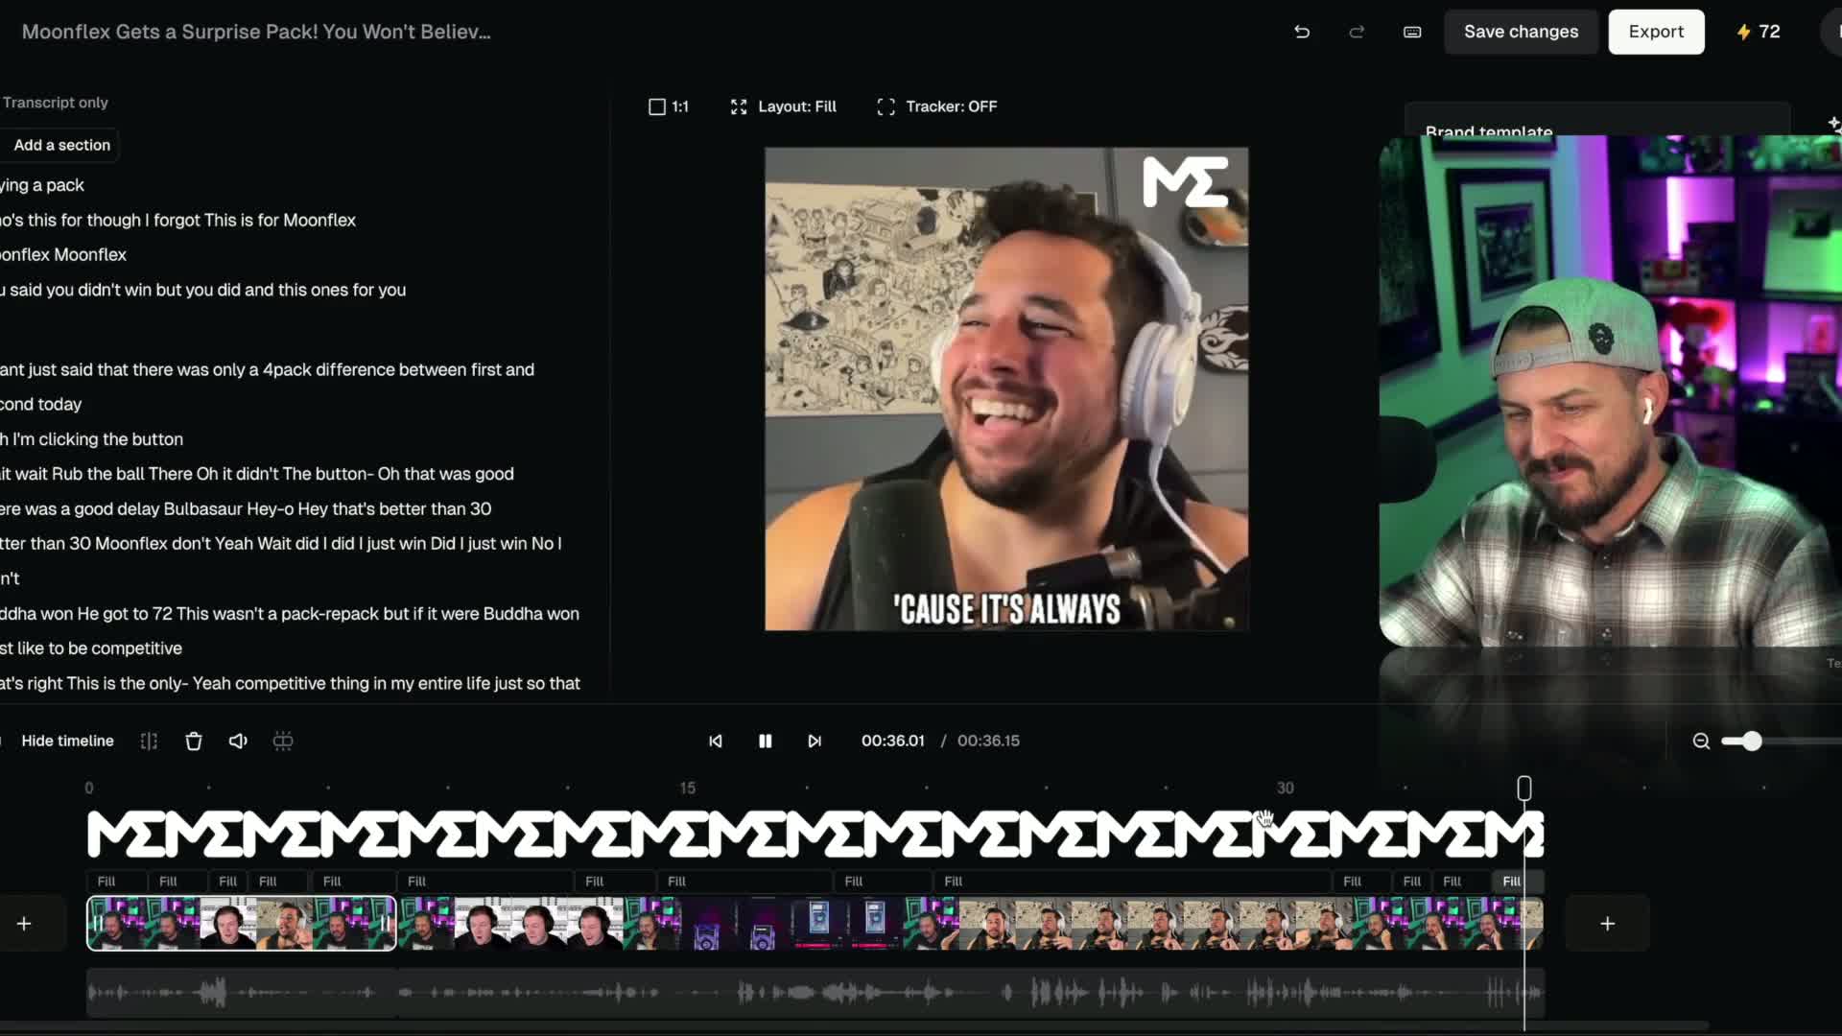Click the Export button
The width and height of the screenshot is (1842, 1036).
1656,32
